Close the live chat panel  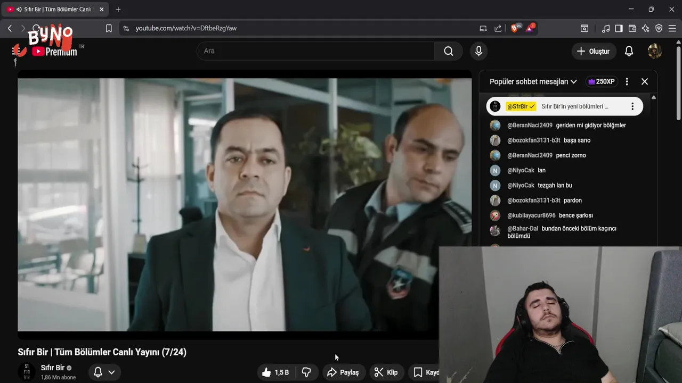tap(645, 81)
